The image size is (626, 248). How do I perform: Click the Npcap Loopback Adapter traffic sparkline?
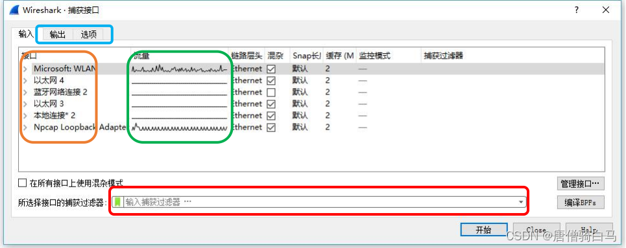[179, 128]
